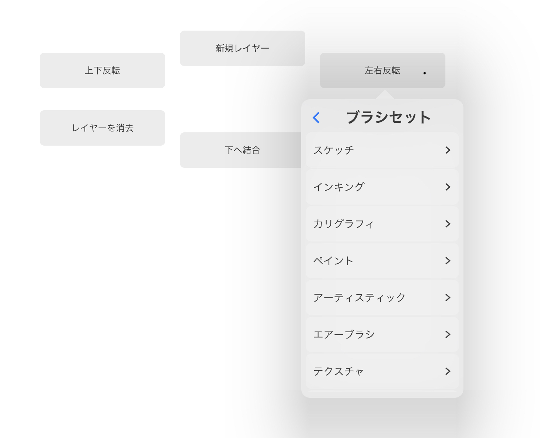This screenshot has width=542, height=438.
Task: Expand chevron next to カリグラフィ
Action: [x=448, y=224]
